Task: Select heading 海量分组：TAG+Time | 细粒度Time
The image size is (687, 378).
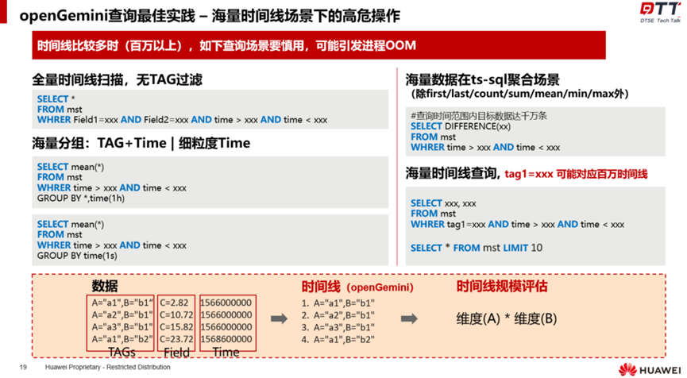Action: [141, 143]
